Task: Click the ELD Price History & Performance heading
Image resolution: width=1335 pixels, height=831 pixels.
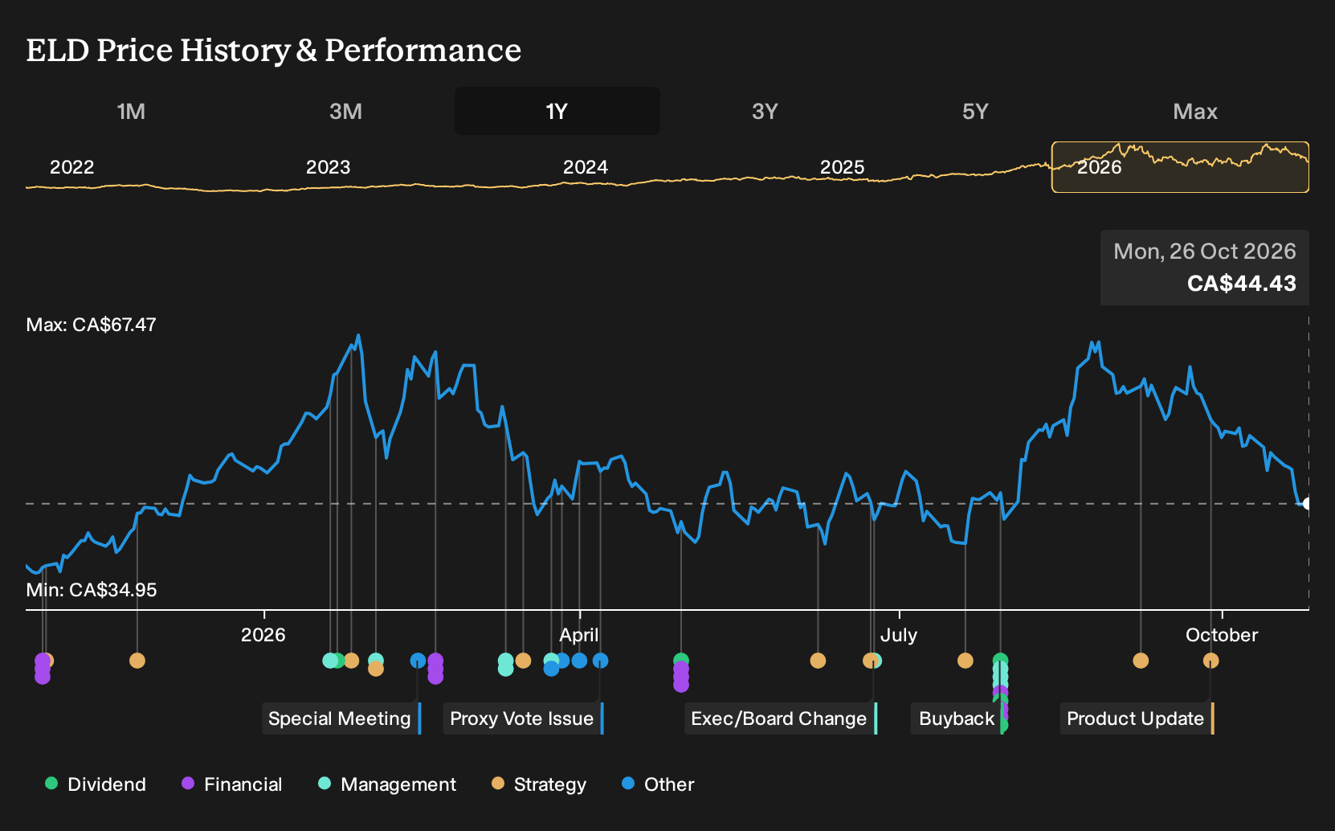Action: pyautogui.click(x=274, y=50)
